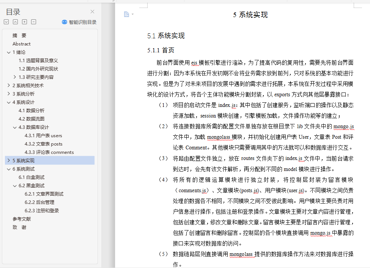Image resolution: width=370 pixels, height=268 pixels.
Task: Click the expand-down level icon in 目录 toolbar
Action: [x=6, y=22]
